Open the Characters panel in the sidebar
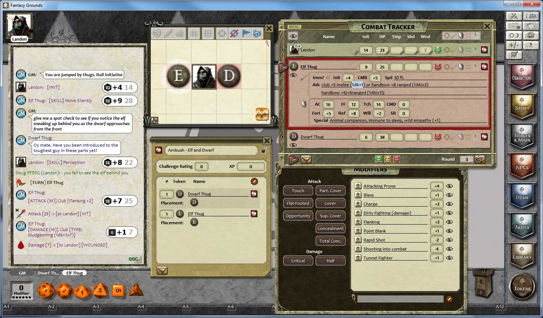 pos(522,76)
